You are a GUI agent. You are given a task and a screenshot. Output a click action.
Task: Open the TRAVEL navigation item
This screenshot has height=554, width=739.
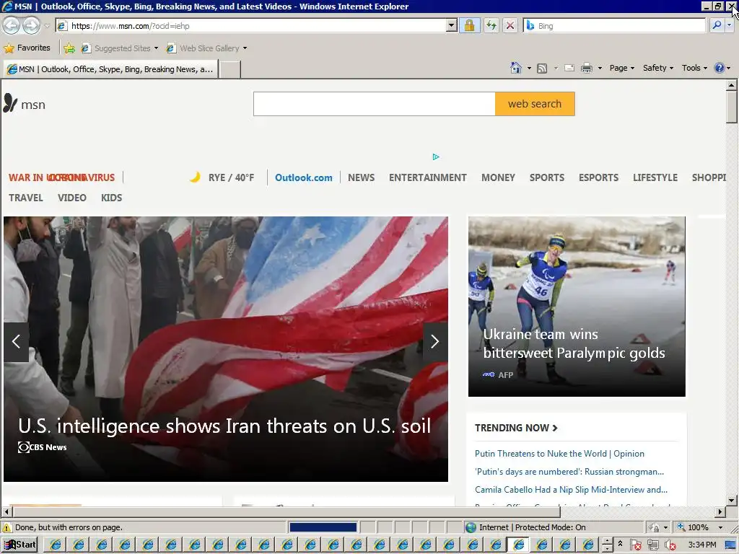26,198
